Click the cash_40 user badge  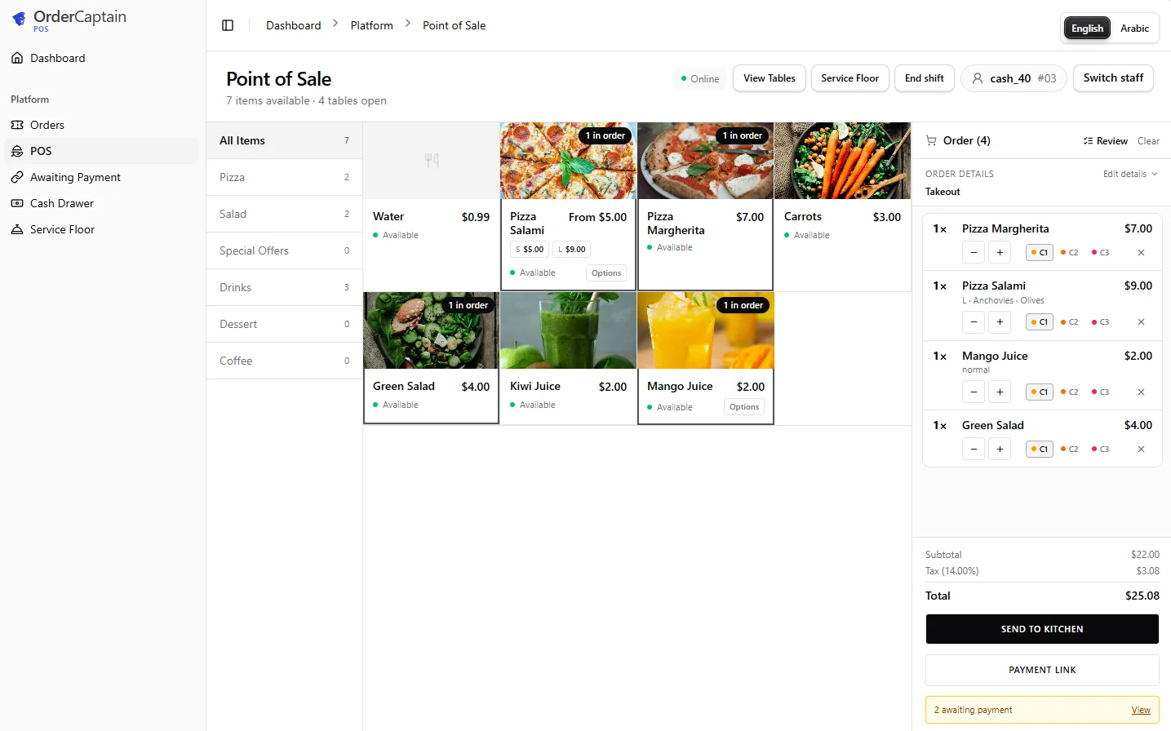click(x=1014, y=78)
